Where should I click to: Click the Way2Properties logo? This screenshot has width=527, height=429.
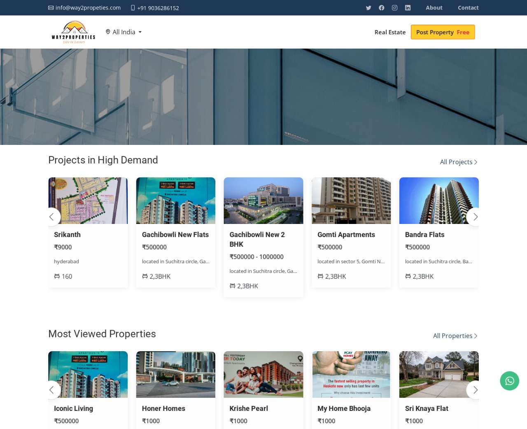tap(73, 32)
